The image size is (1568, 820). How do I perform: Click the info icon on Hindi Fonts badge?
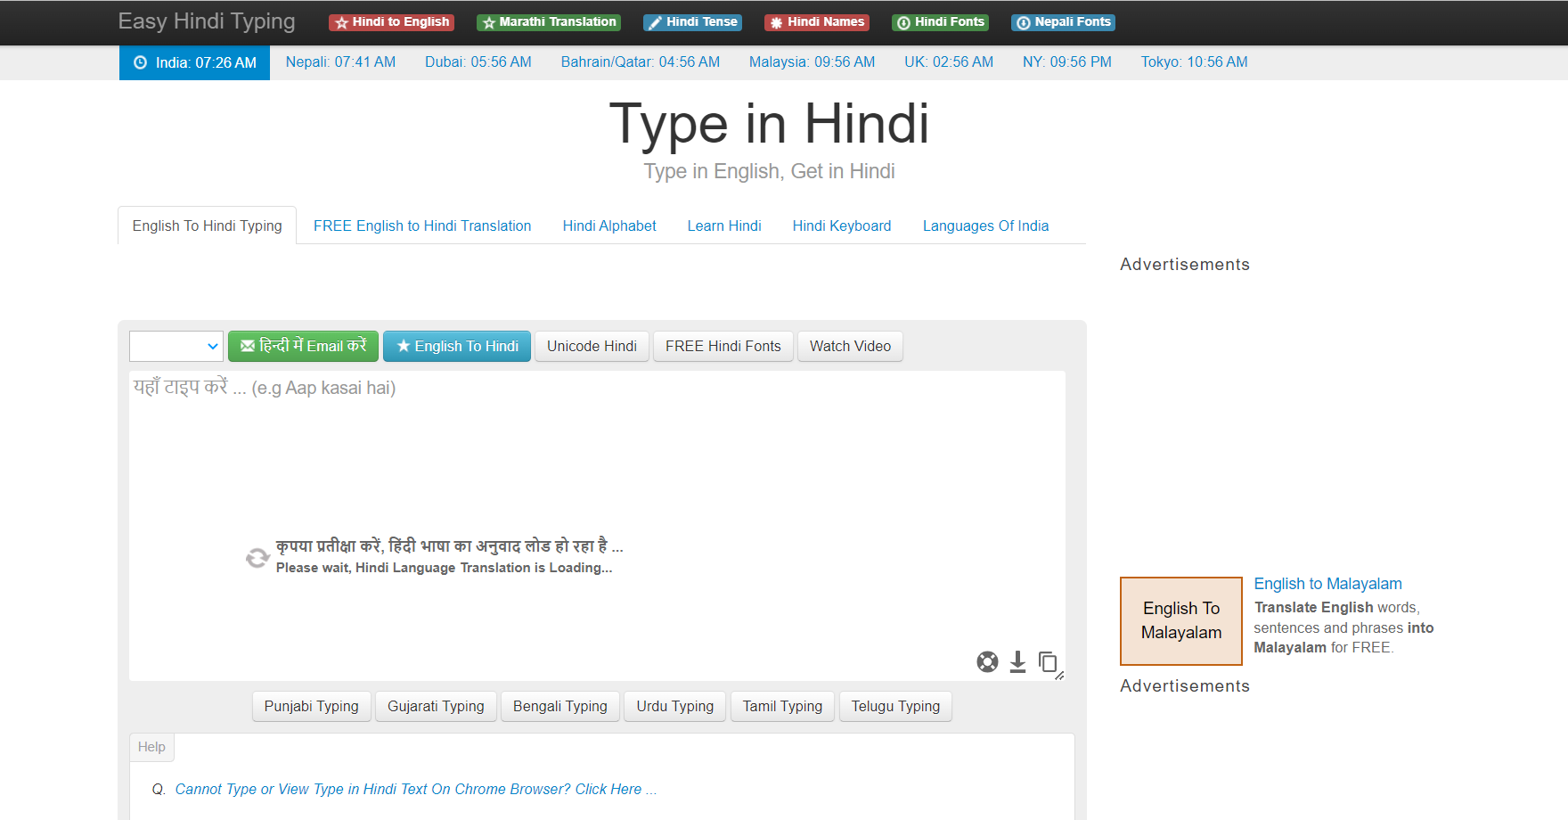coord(903,21)
